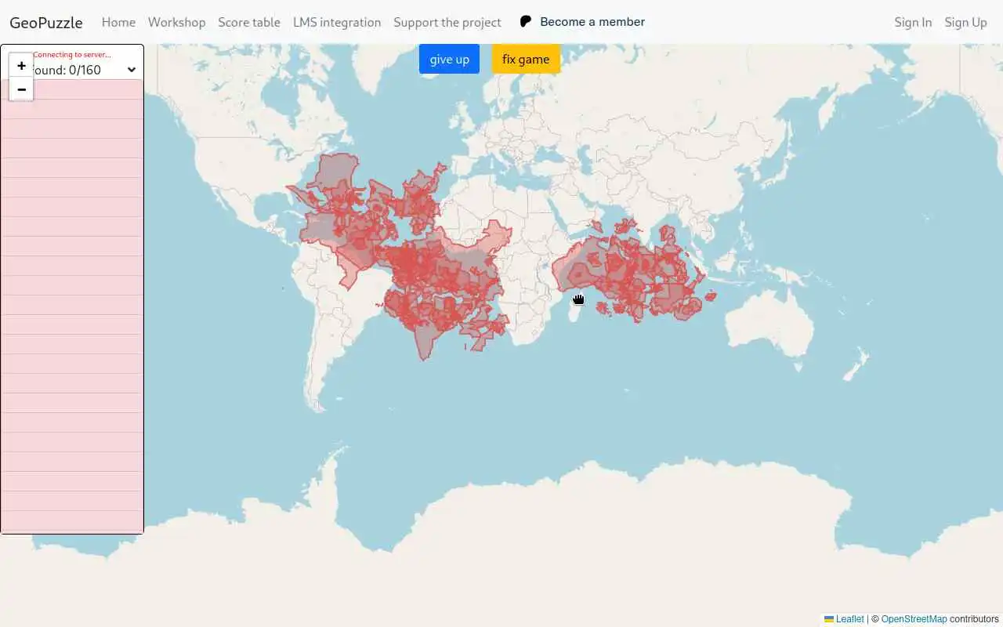This screenshot has height=627, width=1003.
Task: Click the blue give up button
Action: (449, 59)
